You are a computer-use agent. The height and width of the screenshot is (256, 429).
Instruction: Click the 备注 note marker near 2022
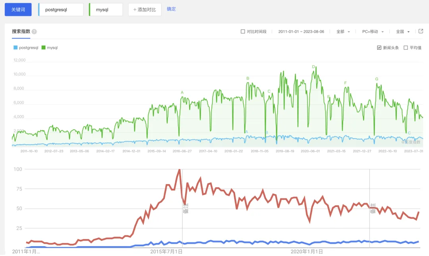click(373, 208)
